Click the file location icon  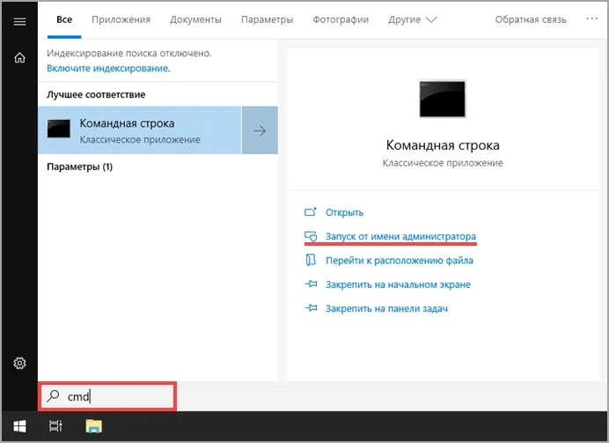[x=311, y=260]
